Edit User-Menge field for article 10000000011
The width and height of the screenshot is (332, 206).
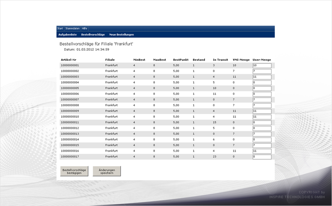coord(262,123)
